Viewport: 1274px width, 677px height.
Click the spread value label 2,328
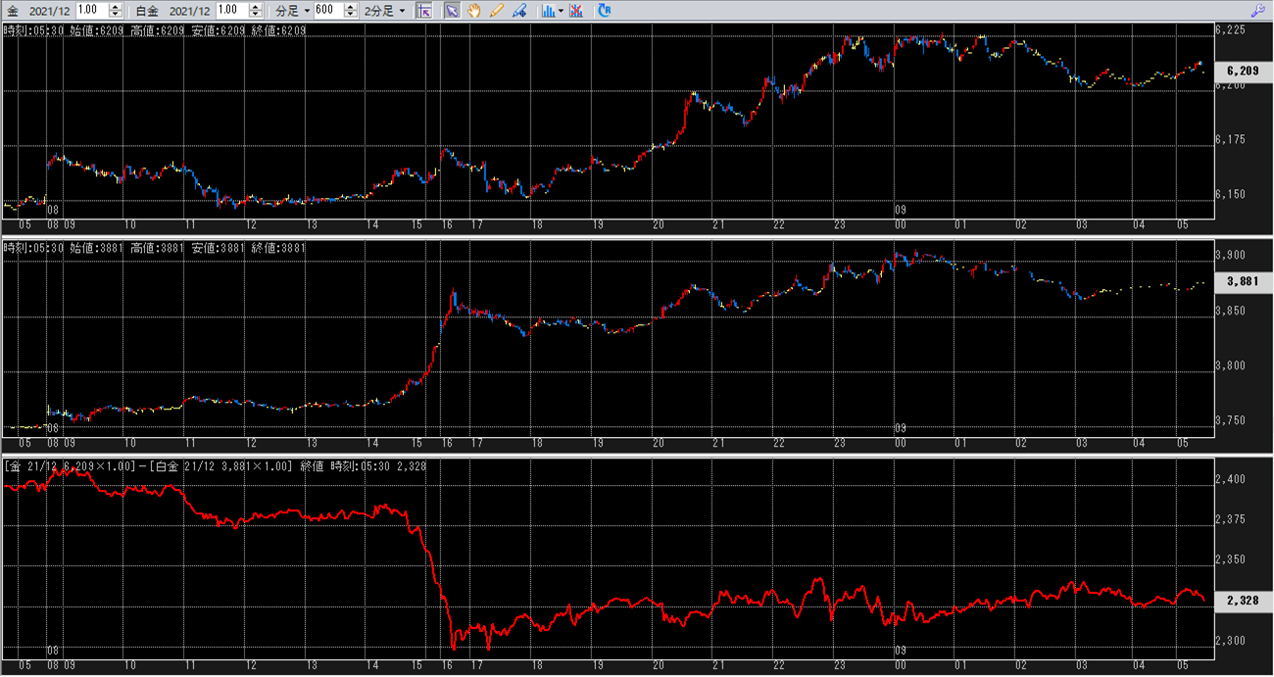click(1242, 601)
